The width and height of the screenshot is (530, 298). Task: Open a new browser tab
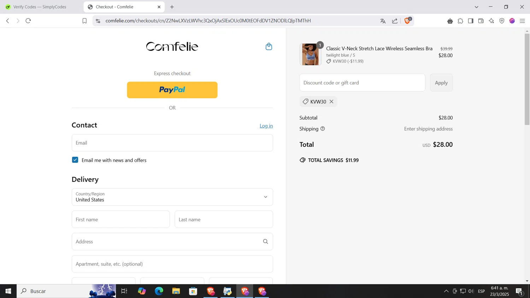(172, 7)
